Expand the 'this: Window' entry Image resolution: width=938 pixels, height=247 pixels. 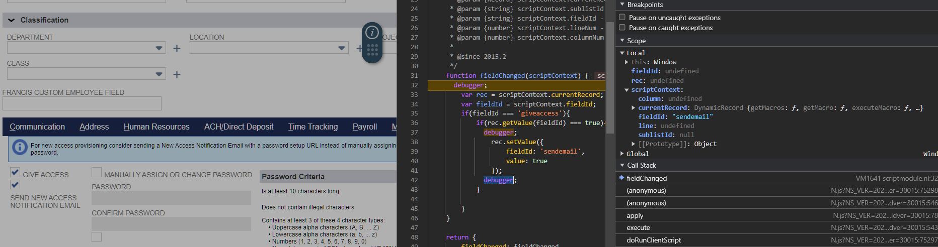627,62
